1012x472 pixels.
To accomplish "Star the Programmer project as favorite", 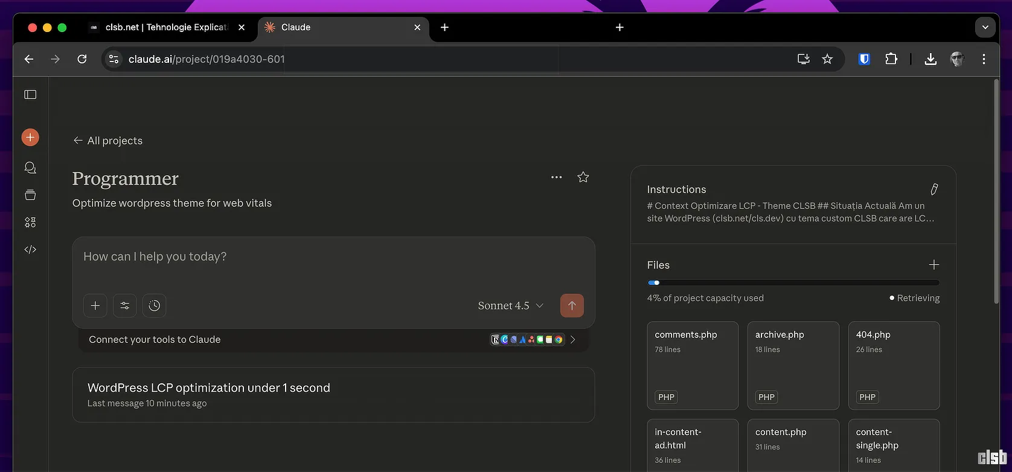I will (x=583, y=177).
